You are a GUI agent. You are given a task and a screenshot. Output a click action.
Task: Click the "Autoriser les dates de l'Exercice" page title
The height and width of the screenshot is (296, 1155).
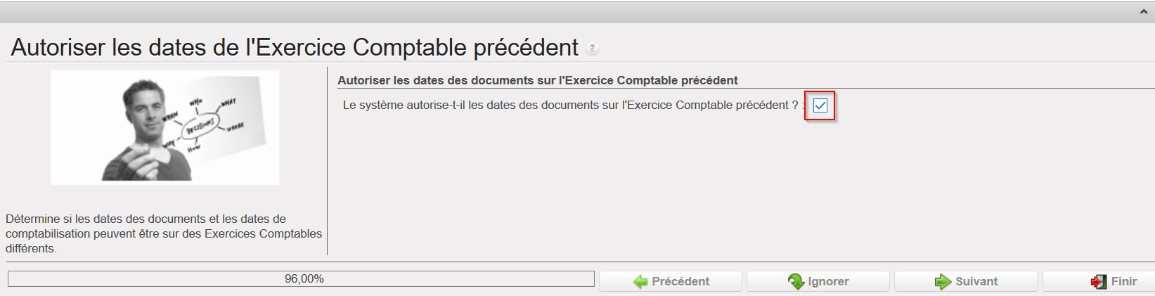pyautogui.click(x=295, y=47)
